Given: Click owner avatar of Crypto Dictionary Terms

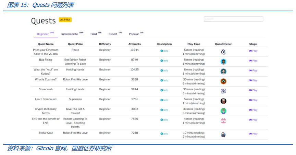Looking at the screenshot, I should pos(223,111).
